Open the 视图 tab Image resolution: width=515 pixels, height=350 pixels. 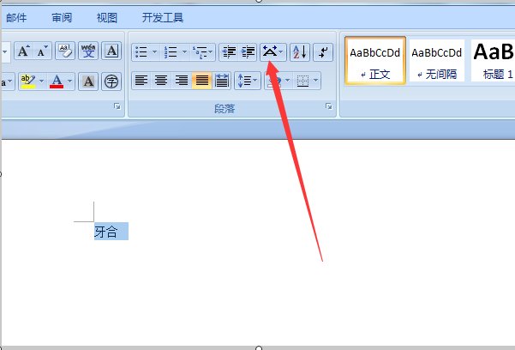(107, 17)
